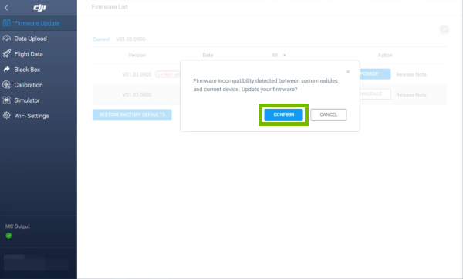
Task: Click the Firmware List title
Action: coord(110,7)
